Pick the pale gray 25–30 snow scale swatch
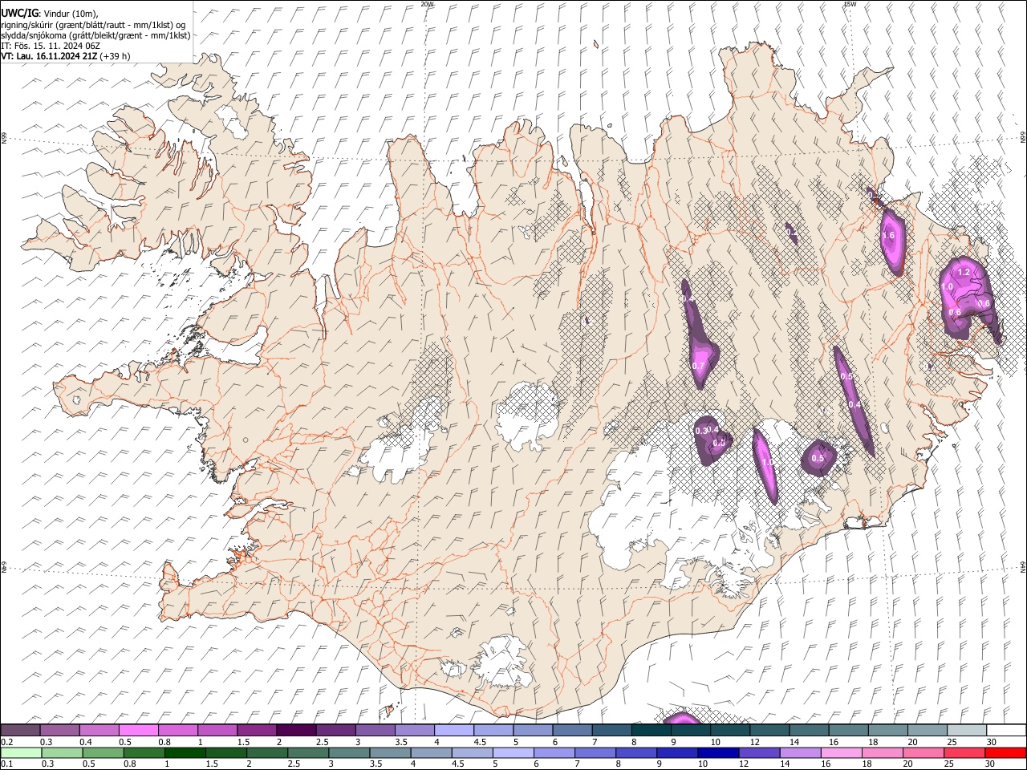This screenshot has width=1027, height=770. pos(966,730)
